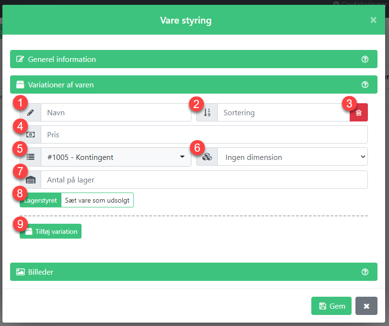The image size is (389, 326).
Task: Click the Tilføj variation button
Action: 51,231
